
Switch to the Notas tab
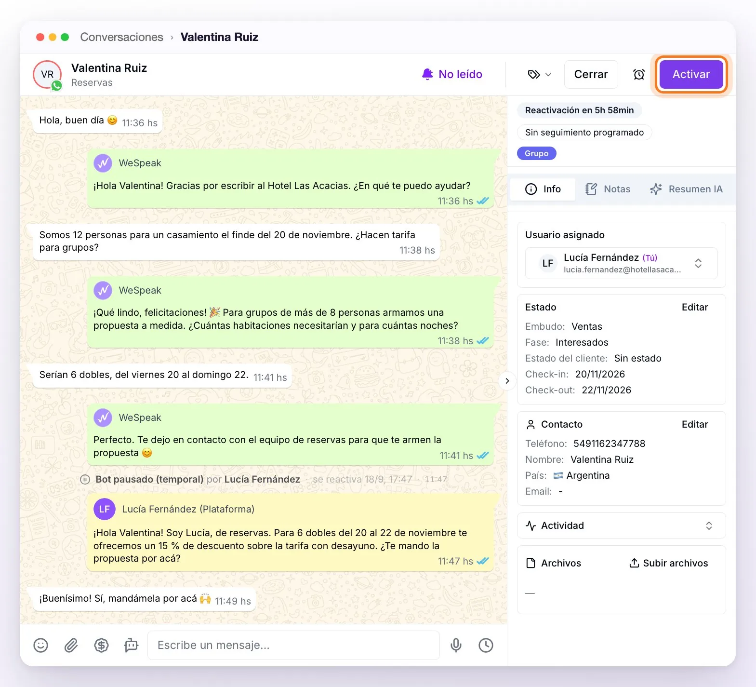[x=608, y=189]
